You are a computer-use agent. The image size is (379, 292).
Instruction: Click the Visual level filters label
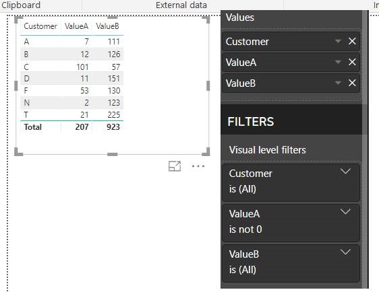click(x=268, y=150)
